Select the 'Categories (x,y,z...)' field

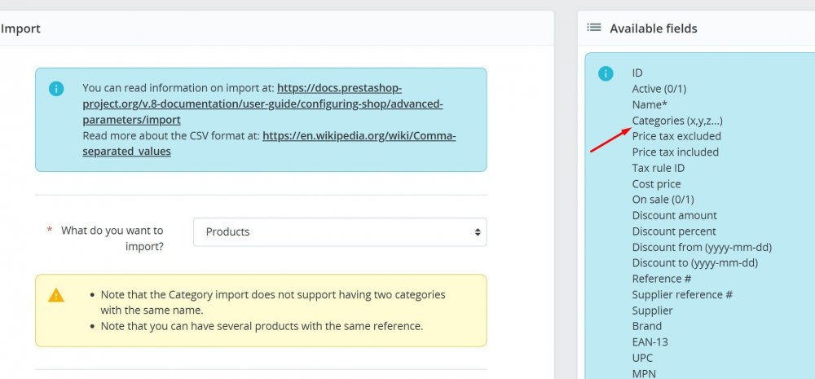pos(676,121)
